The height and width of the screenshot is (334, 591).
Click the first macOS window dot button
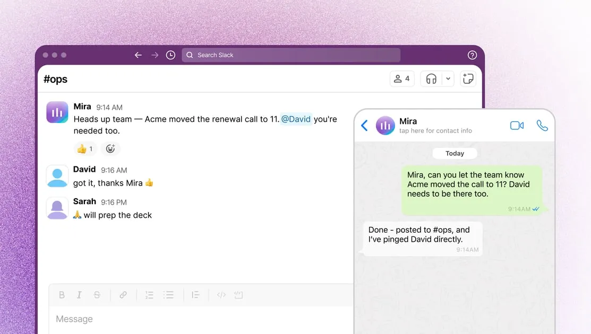click(x=45, y=55)
